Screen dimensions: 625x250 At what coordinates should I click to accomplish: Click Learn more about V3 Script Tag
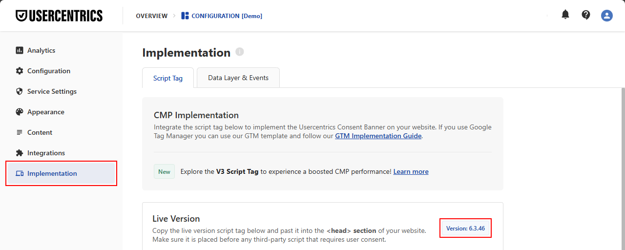coord(411,171)
